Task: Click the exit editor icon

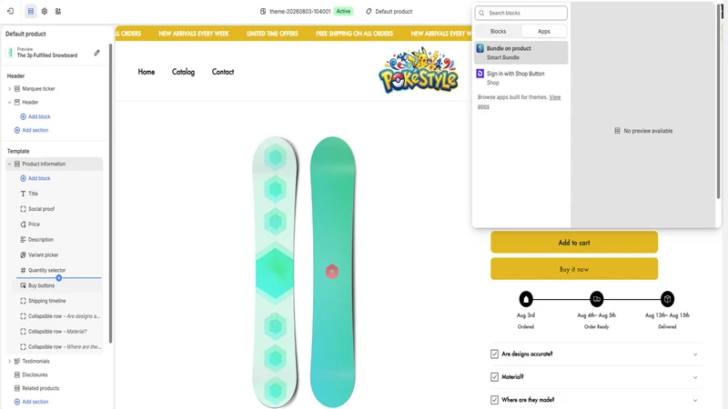Action: 10,11
